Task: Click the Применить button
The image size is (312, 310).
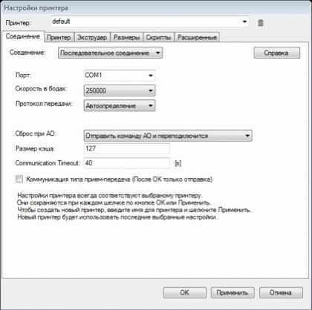Action: pos(233,293)
